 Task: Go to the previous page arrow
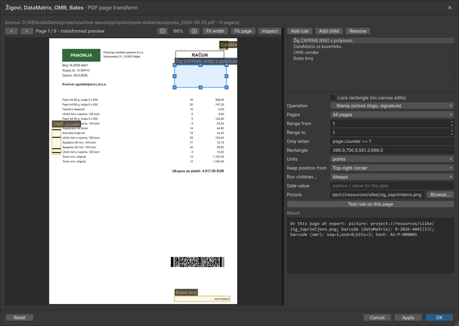[11, 31]
